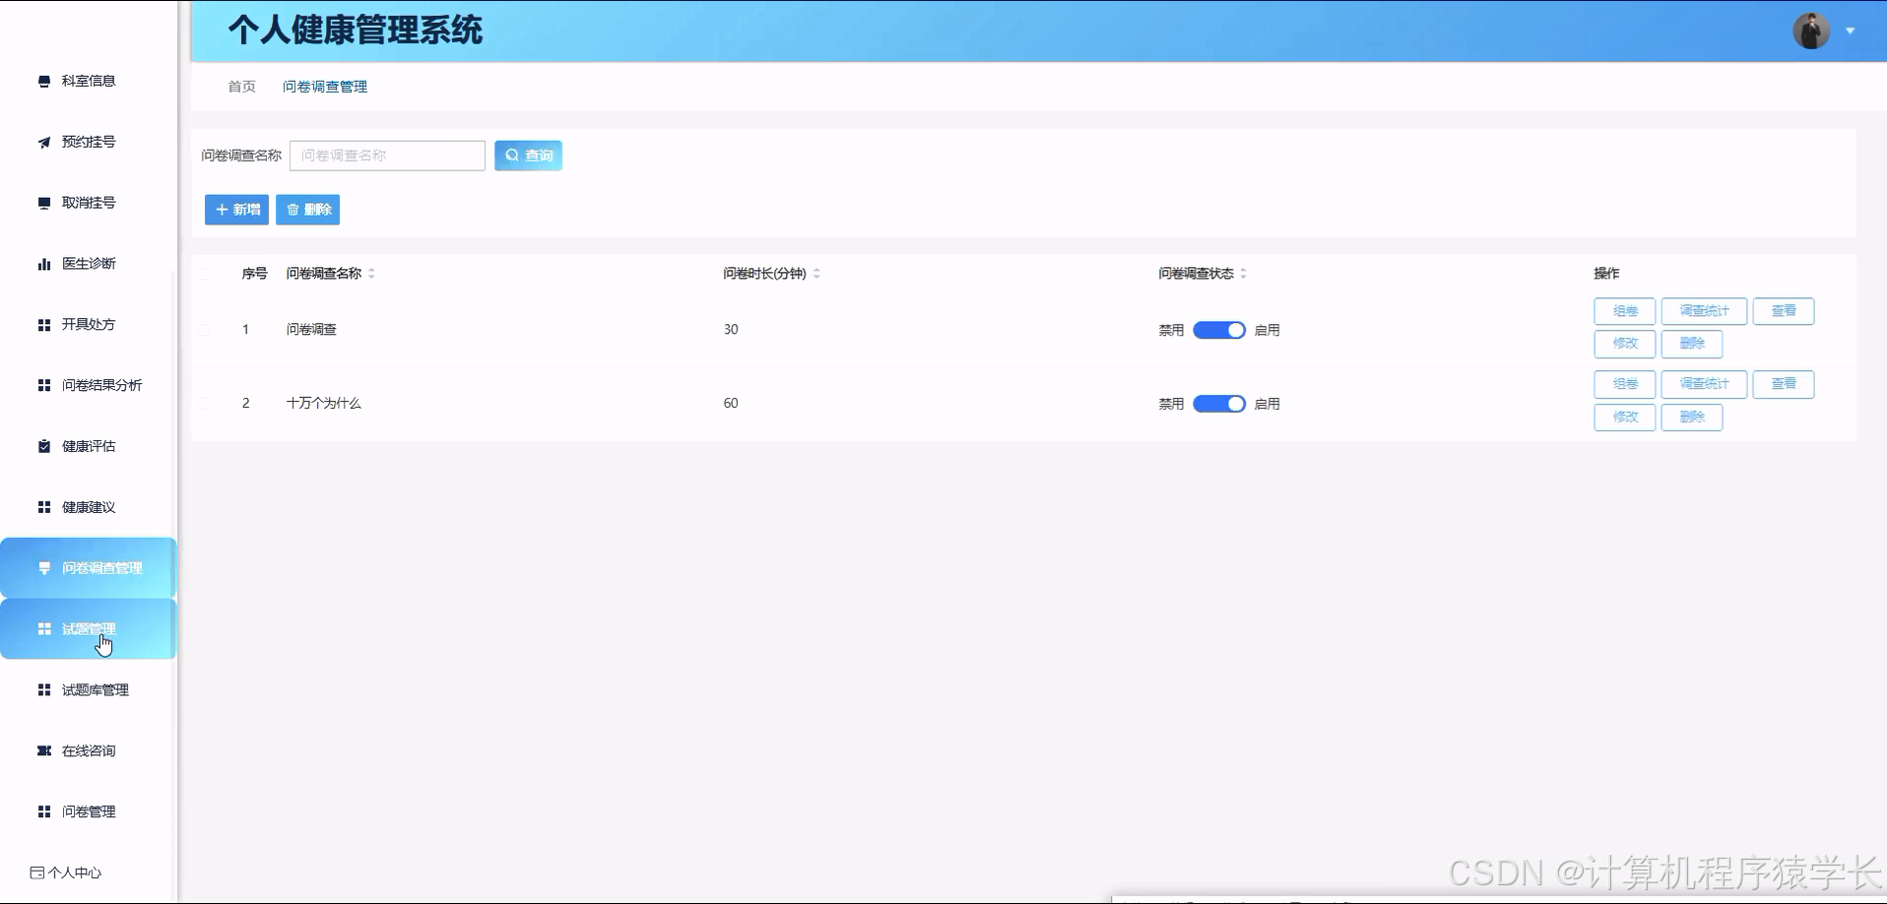
Task: Click the 在线咨询 ticket icon
Action: (x=44, y=750)
